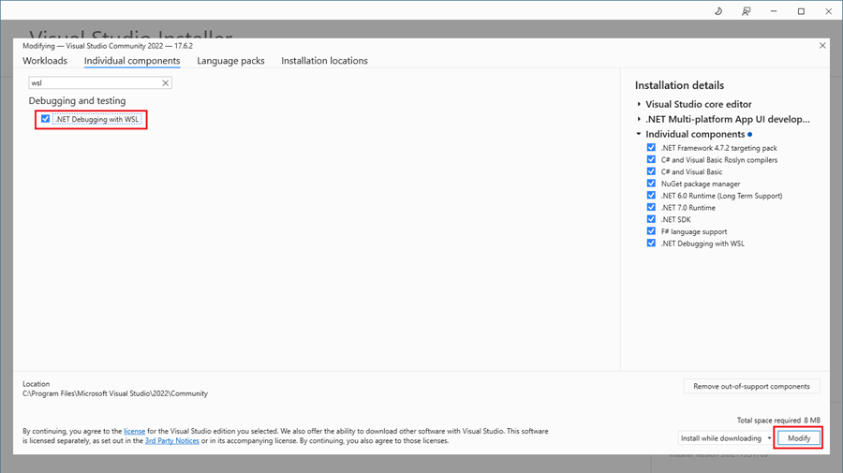
Task: Uncheck .NET 7.0 Runtime
Action: point(651,207)
